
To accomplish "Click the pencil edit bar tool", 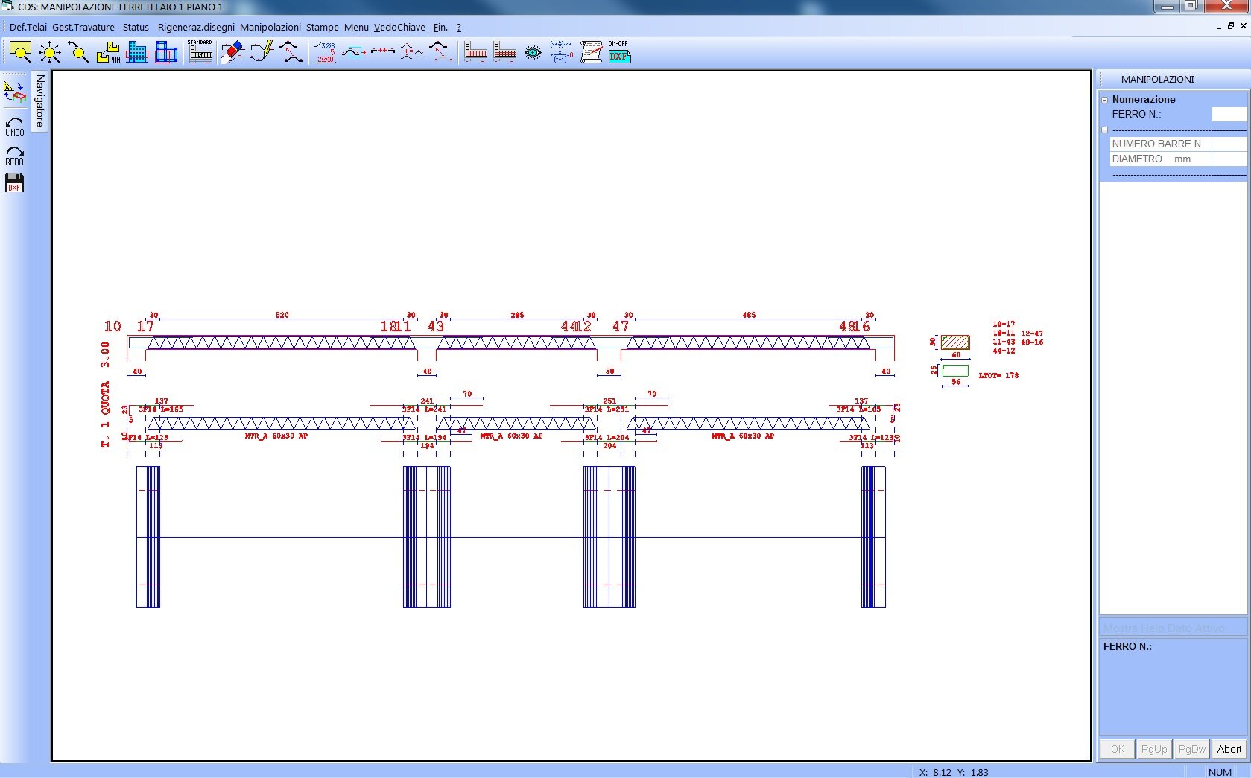I will click(262, 52).
